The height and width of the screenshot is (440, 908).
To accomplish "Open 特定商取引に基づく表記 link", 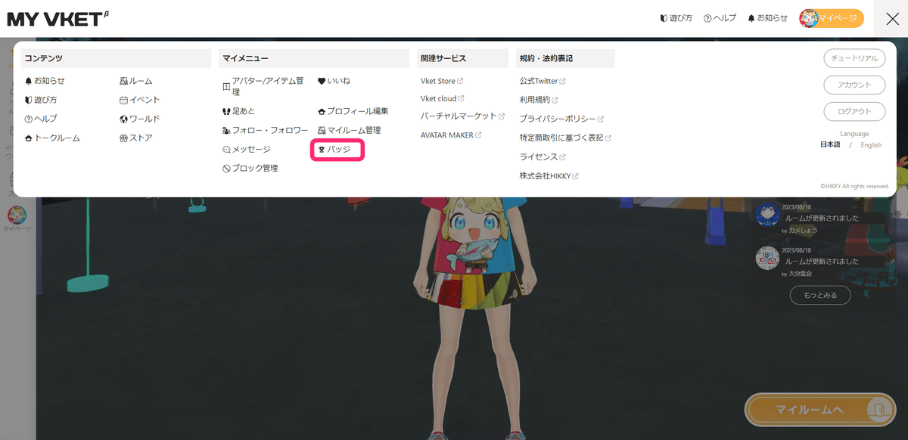I will 565,138.
